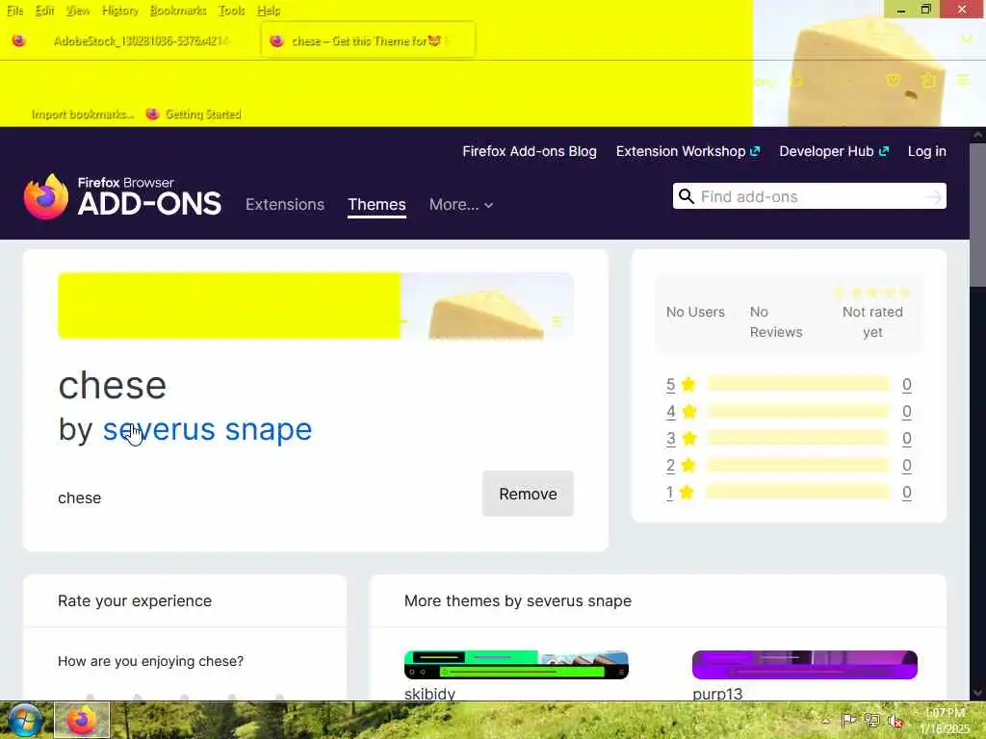Click the 2 star rating row star

pos(688,465)
